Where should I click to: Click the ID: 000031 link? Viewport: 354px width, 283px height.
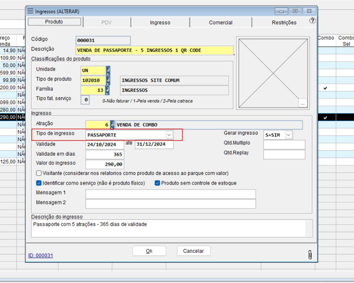tap(41, 255)
